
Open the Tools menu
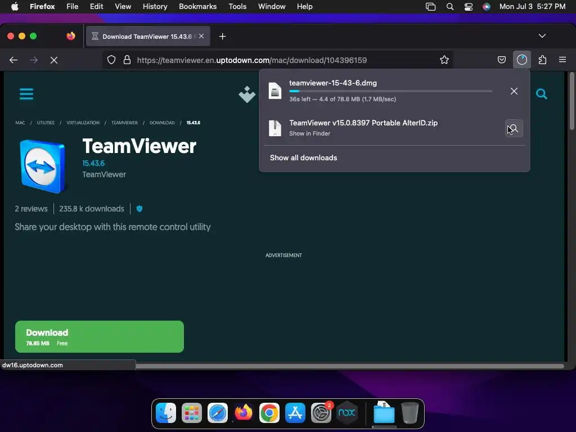pyautogui.click(x=237, y=7)
